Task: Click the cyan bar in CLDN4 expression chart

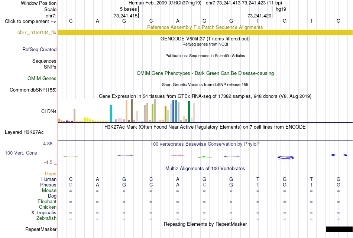Action: [111, 113]
